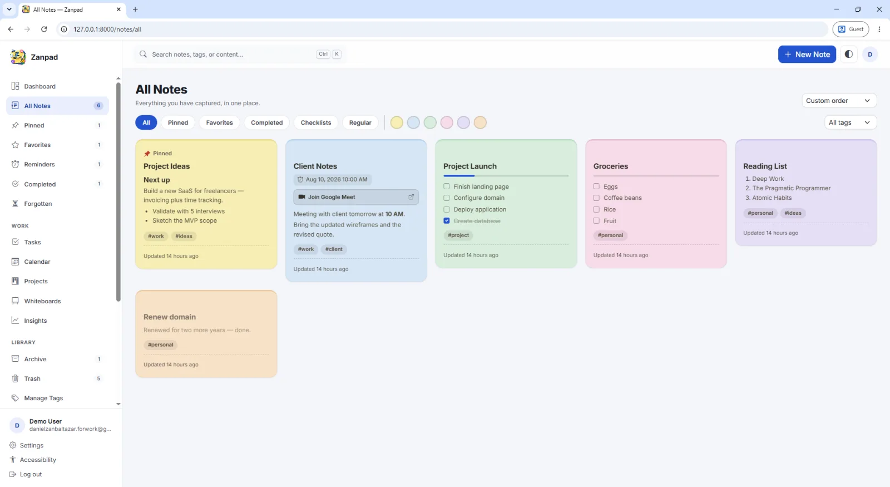The height and width of the screenshot is (487, 890).
Task: Select the Completed filter pill
Action: [x=267, y=122]
